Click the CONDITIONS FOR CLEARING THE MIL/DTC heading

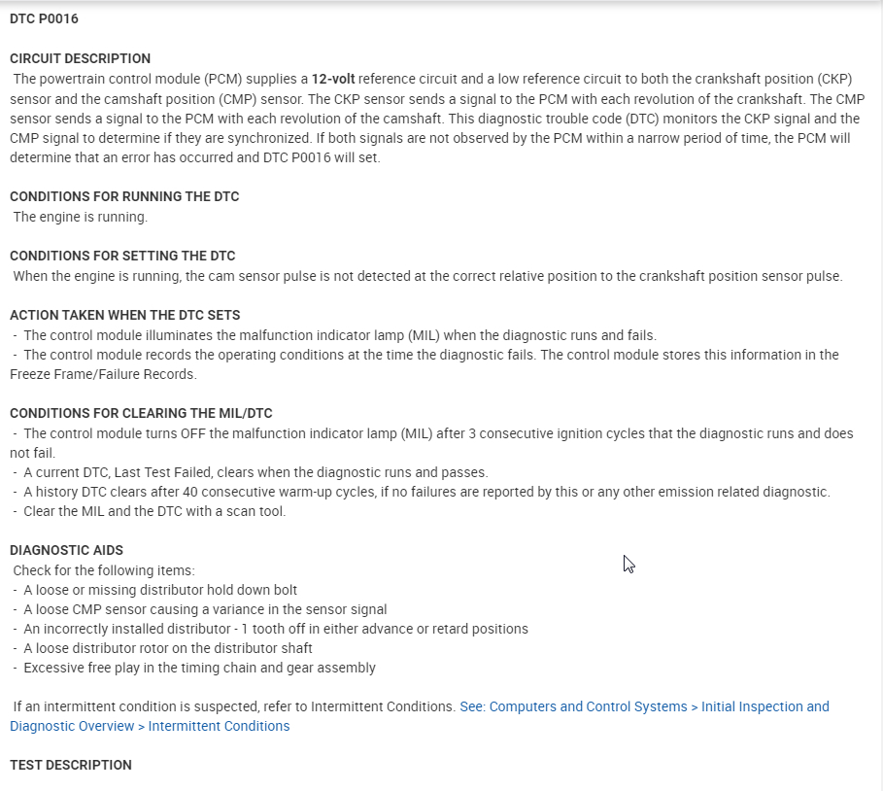[x=141, y=413]
